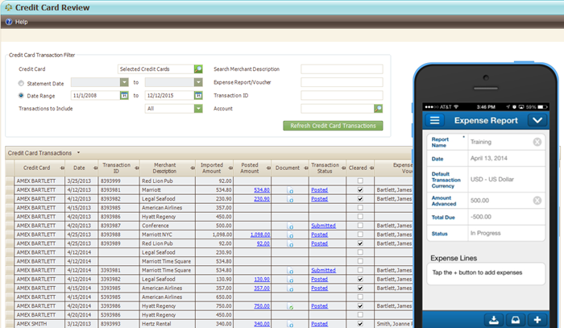Image resolution: width=564 pixels, height=328 pixels.
Task: Select the Statement Date radio button
Action: 21,84
